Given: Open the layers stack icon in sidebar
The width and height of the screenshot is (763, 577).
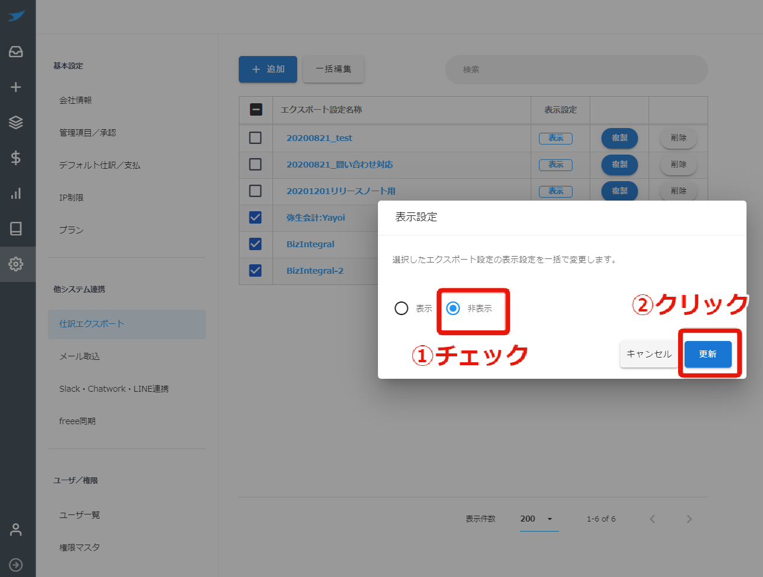Looking at the screenshot, I should click(16, 122).
